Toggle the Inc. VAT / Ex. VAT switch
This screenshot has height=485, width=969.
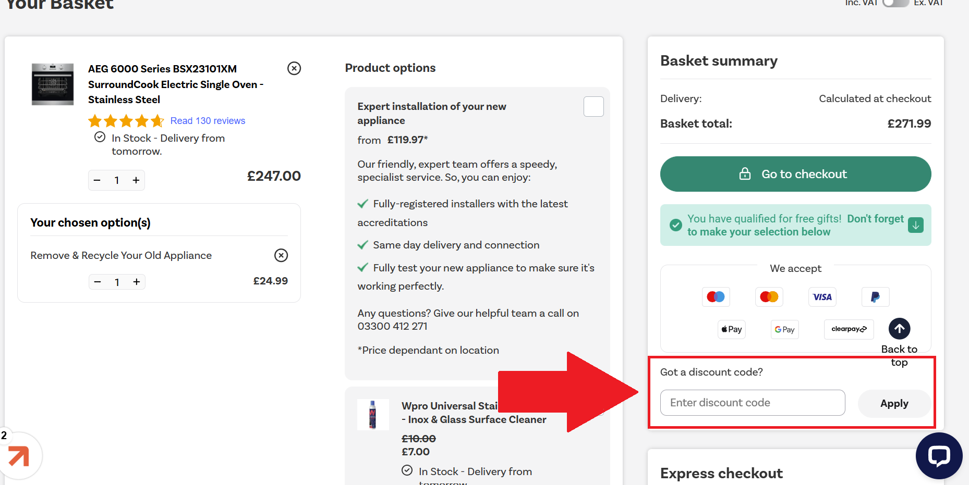[895, 3]
